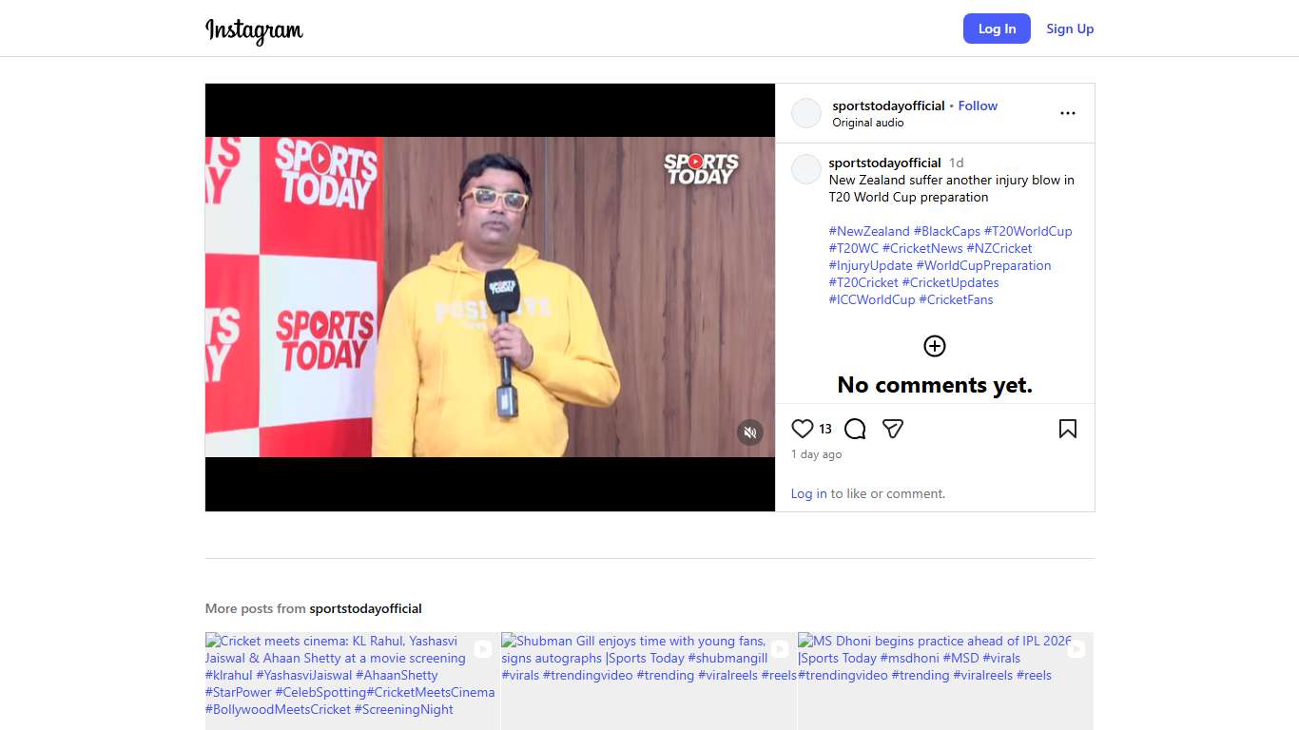Click the caption author's avatar

(806, 169)
